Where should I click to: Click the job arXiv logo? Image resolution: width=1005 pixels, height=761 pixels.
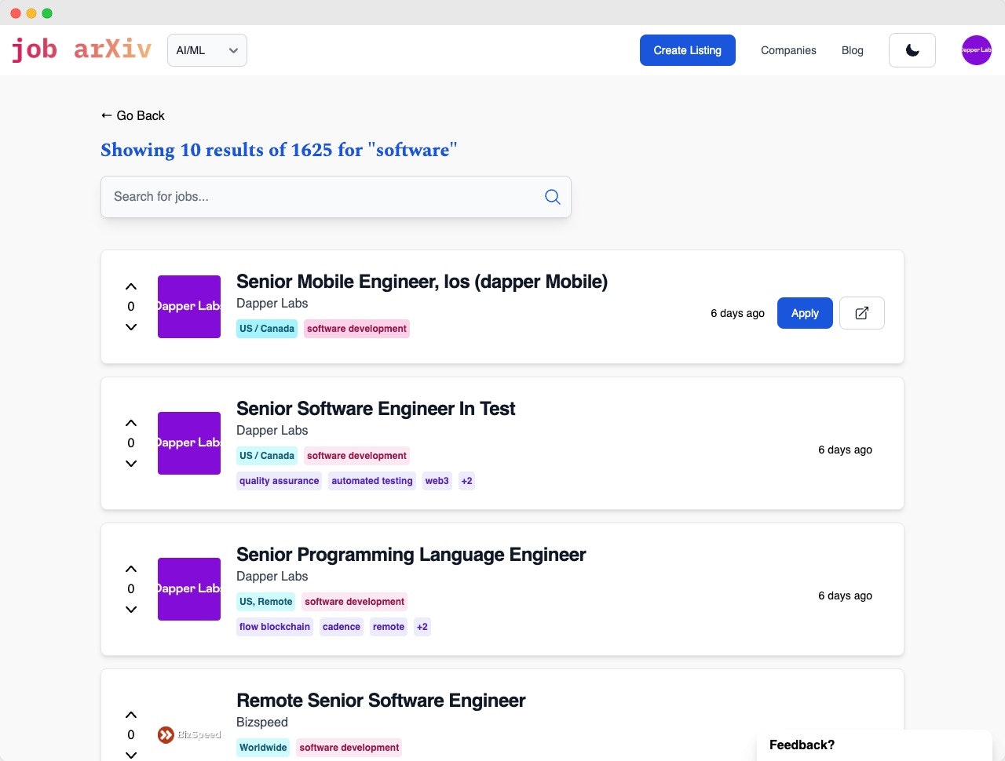[x=81, y=49]
